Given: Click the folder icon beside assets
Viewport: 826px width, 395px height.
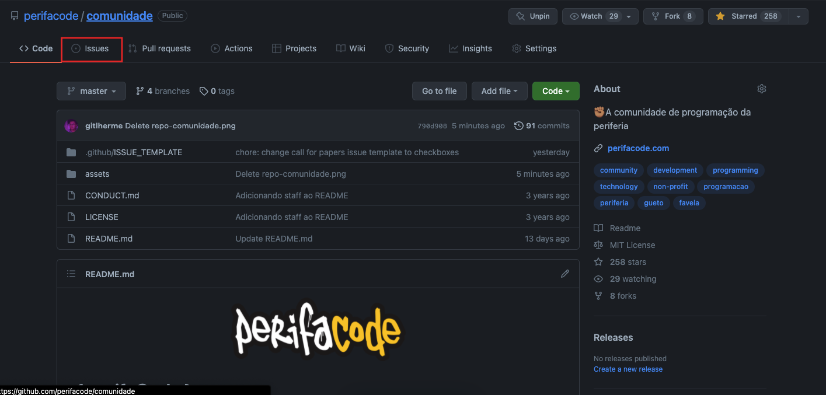Looking at the screenshot, I should pyautogui.click(x=71, y=174).
